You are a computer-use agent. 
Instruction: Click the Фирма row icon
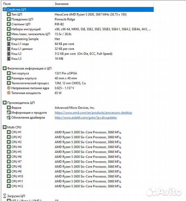9,108
